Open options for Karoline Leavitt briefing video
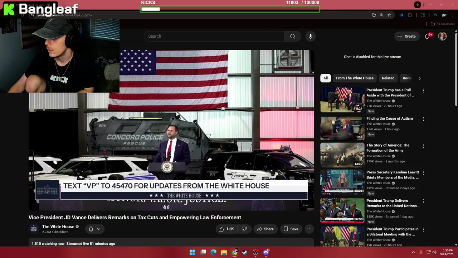The height and width of the screenshot is (258, 458). click(x=424, y=173)
